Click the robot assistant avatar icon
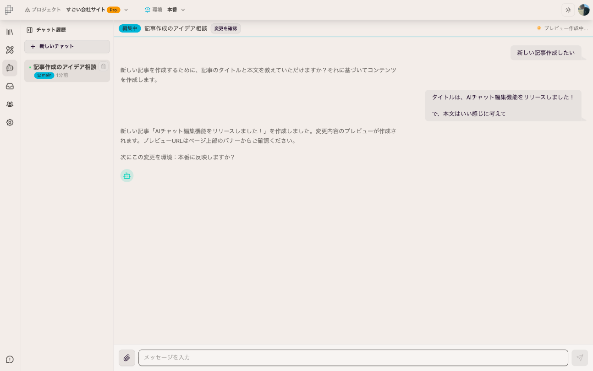The width and height of the screenshot is (593, 371). click(x=127, y=175)
